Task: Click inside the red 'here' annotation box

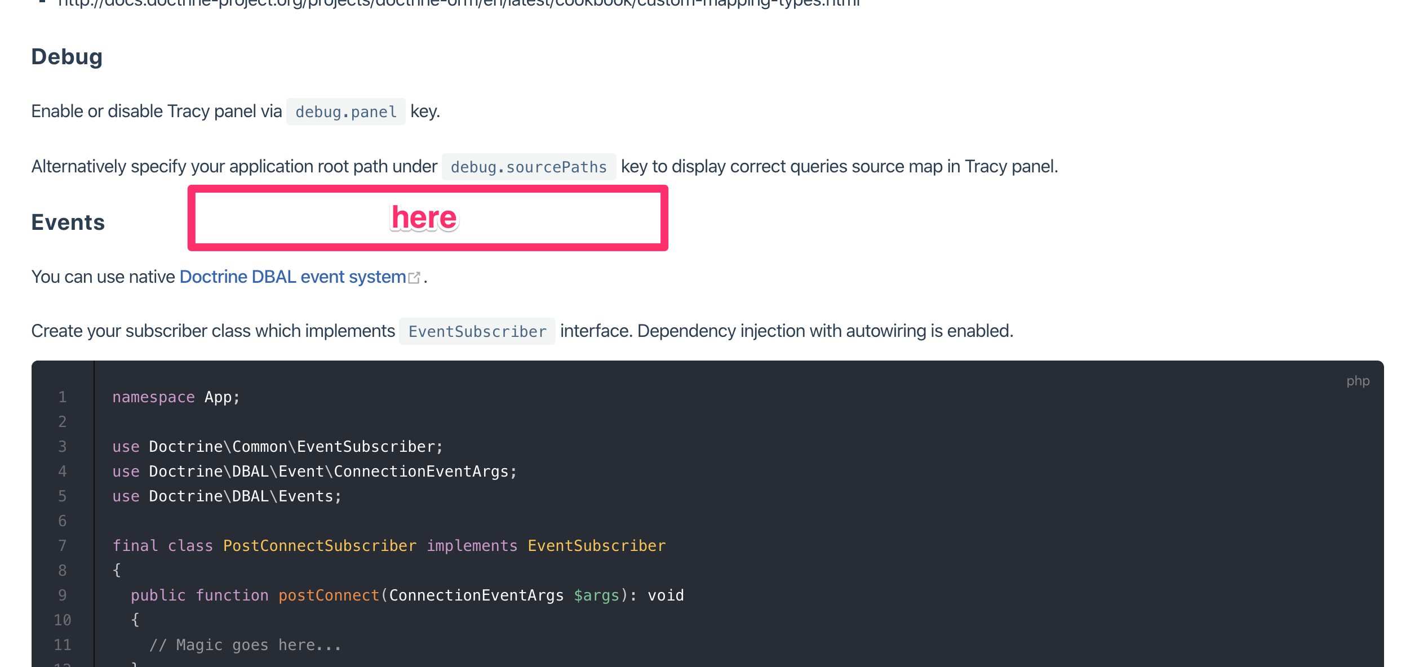Action: pyautogui.click(x=425, y=217)
